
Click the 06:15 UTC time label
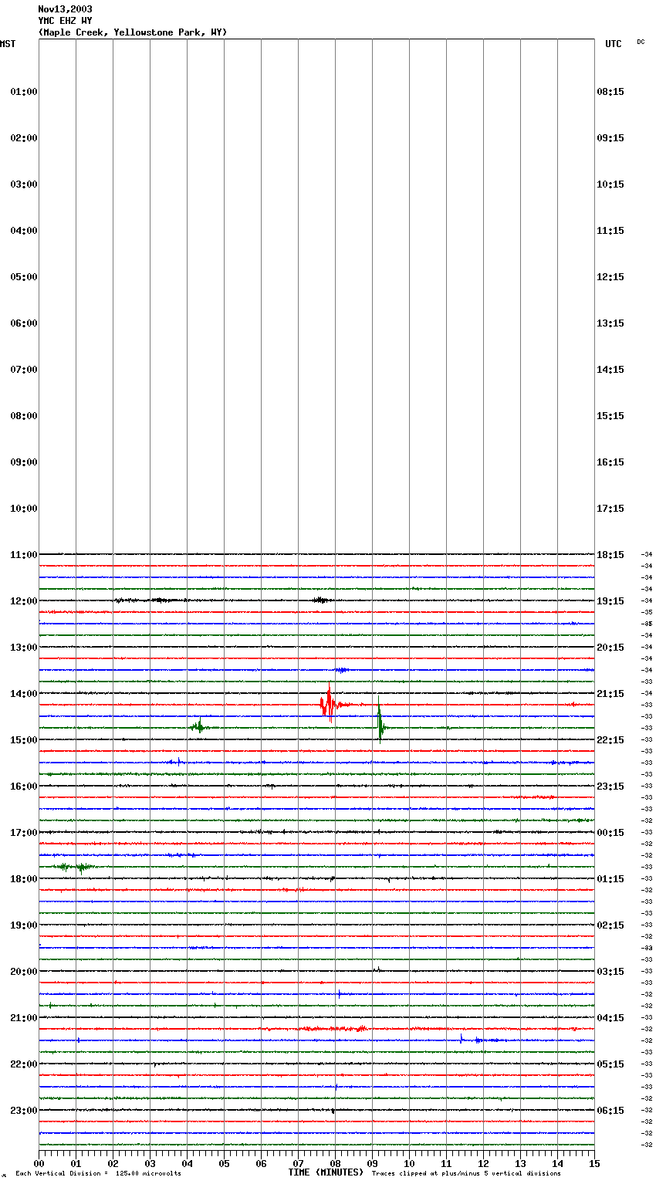[610, 1111]
